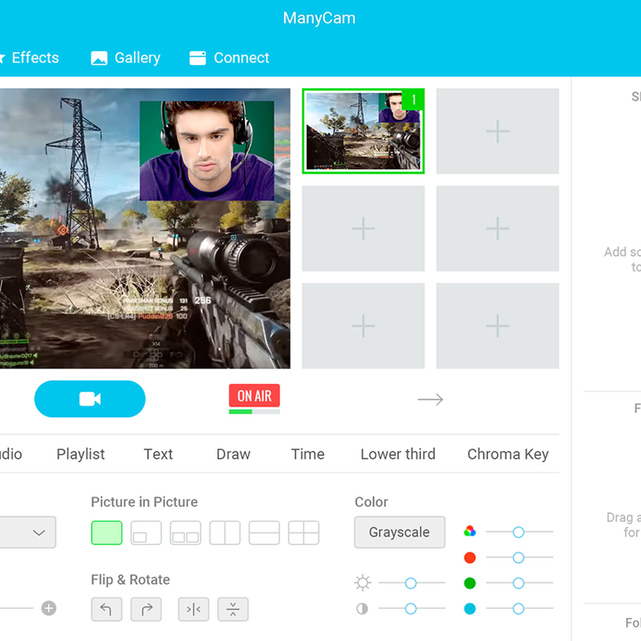Open the dropdown beside Picture in Picture
Image resolution: width=641 pixels, height=641 pixels.
28,532
